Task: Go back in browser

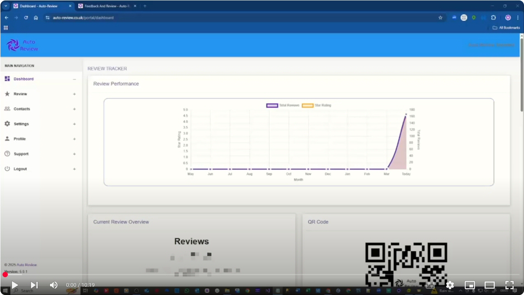Action: [x=6, y=18]
